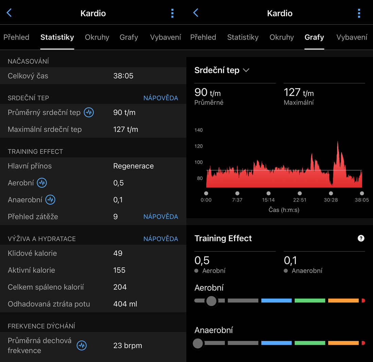Viewport: 373px width, 362px height.
Task: Open Nápověda link for Srdeční tep section
Action: coord(160,98)
